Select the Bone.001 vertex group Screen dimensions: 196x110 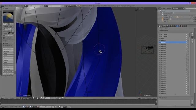click(173, 40)
